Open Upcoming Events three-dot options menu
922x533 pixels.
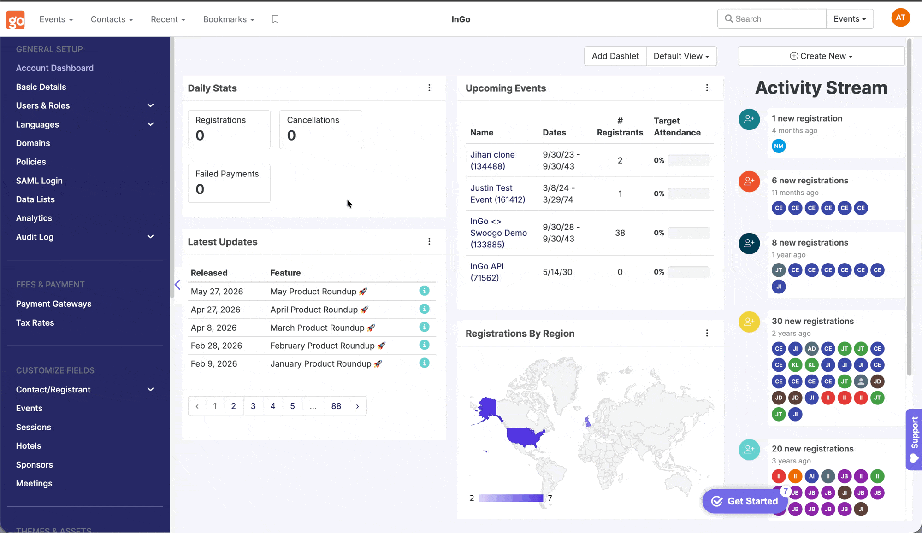tap(707, 88)
